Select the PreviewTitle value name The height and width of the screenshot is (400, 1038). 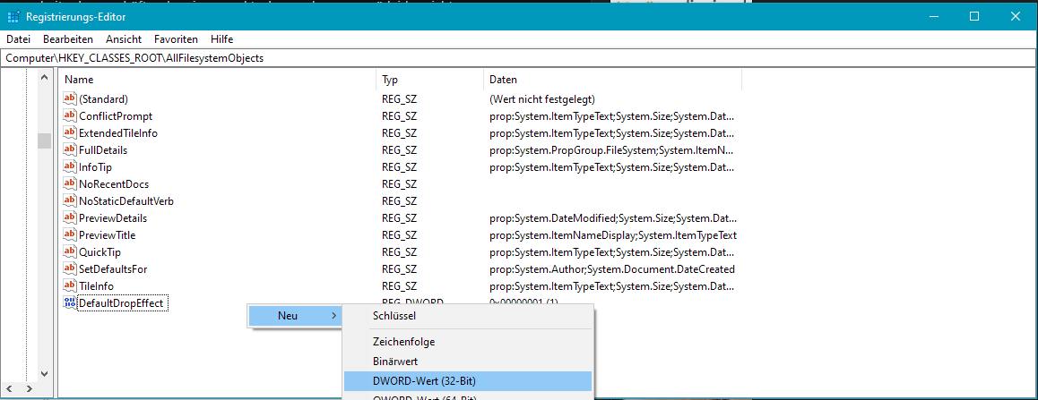tap(108, 235)
